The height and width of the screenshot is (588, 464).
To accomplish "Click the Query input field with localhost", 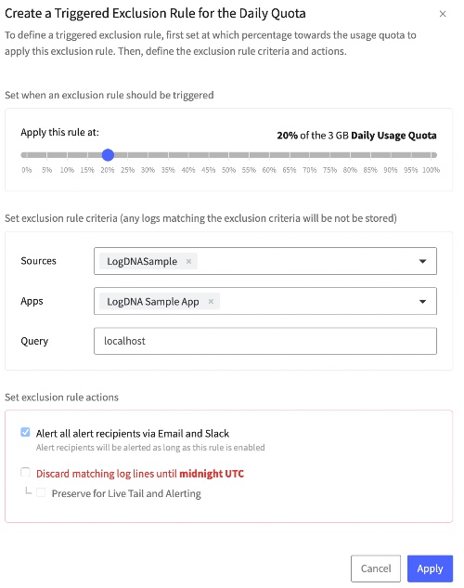I will coord(265,341).
